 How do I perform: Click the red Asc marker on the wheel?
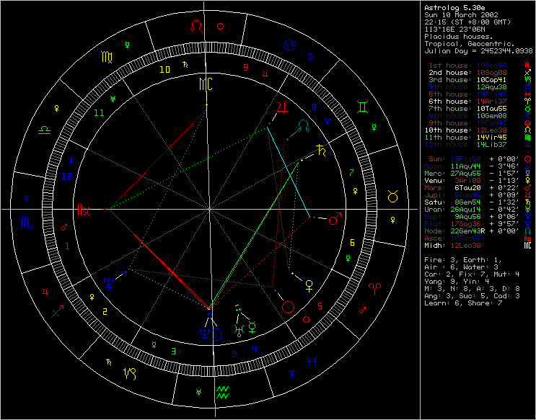(x=84, y=210)
